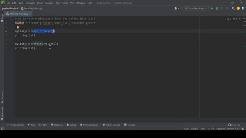The height and width of the screenshot is (138, 246).
Task: Open the Bookmarks tool window
Action: point(2,113)
